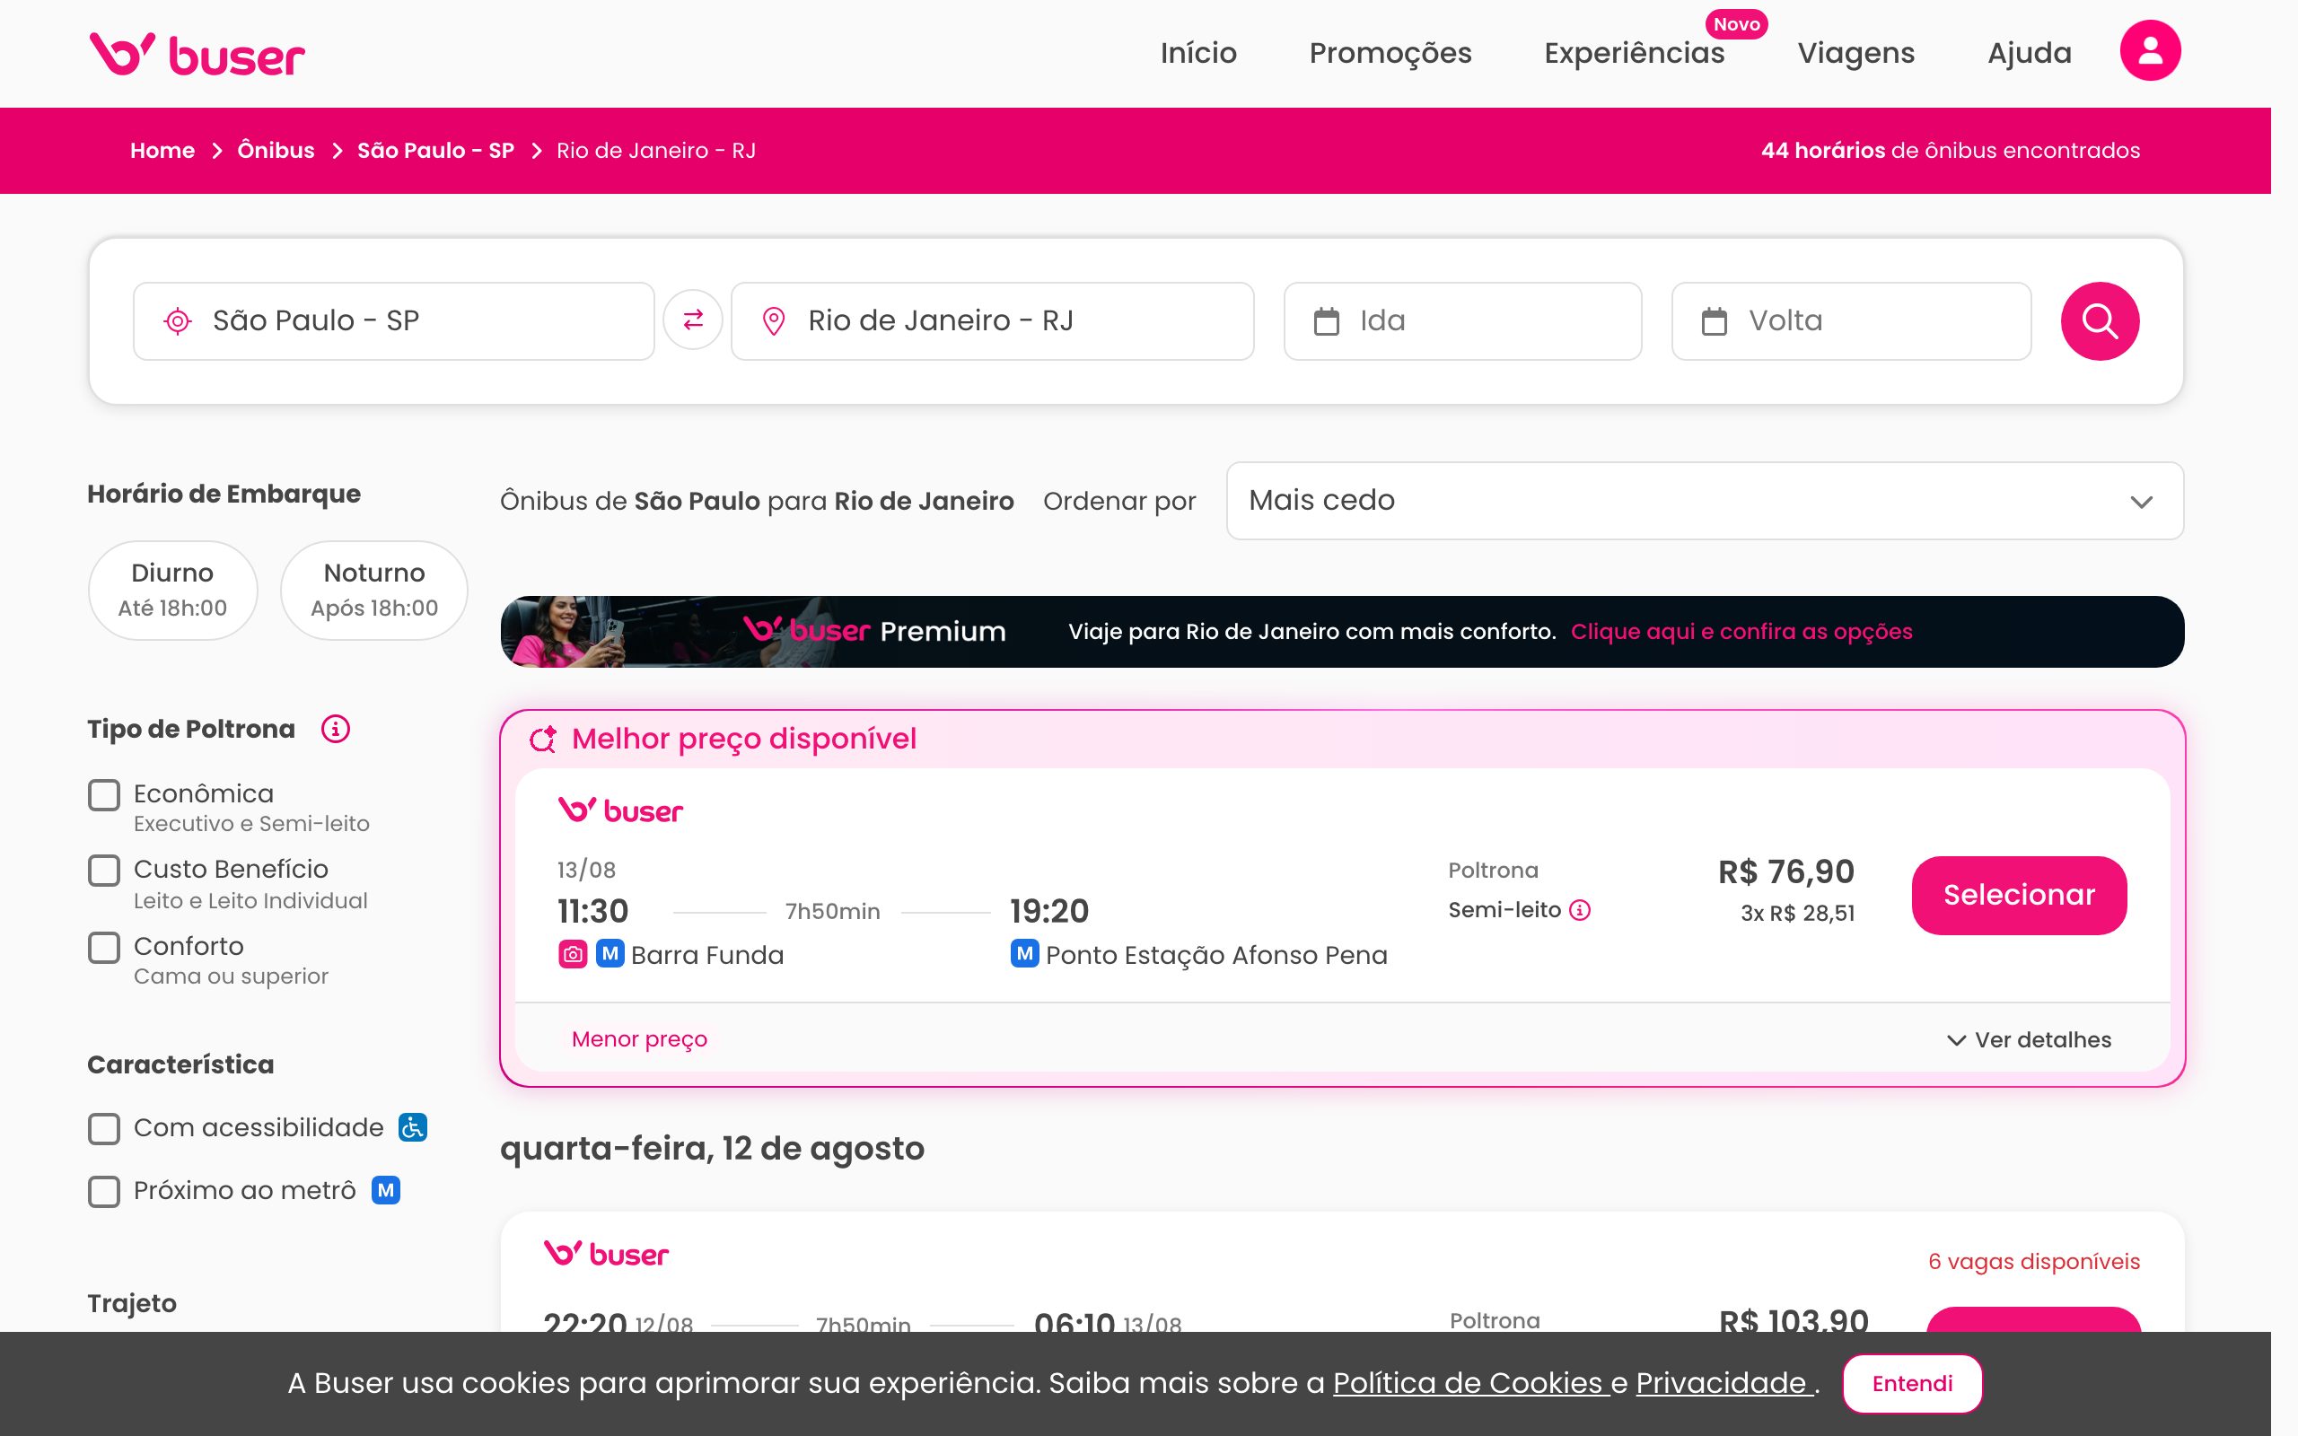Click the quarta-feira, 12 de agosto heading

click(x=712, y=1149)
